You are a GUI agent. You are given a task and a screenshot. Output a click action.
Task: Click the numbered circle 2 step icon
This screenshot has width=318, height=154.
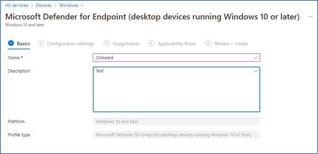tap(41, 43)
